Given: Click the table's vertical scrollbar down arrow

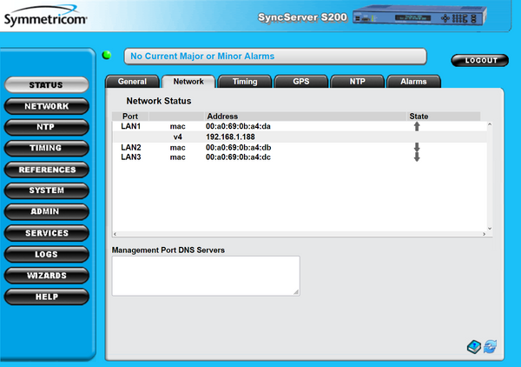Looking at the screenshot, I should [489, 228].
